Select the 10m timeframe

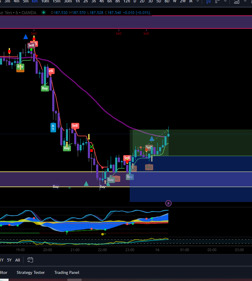click(x=45, y=1)
